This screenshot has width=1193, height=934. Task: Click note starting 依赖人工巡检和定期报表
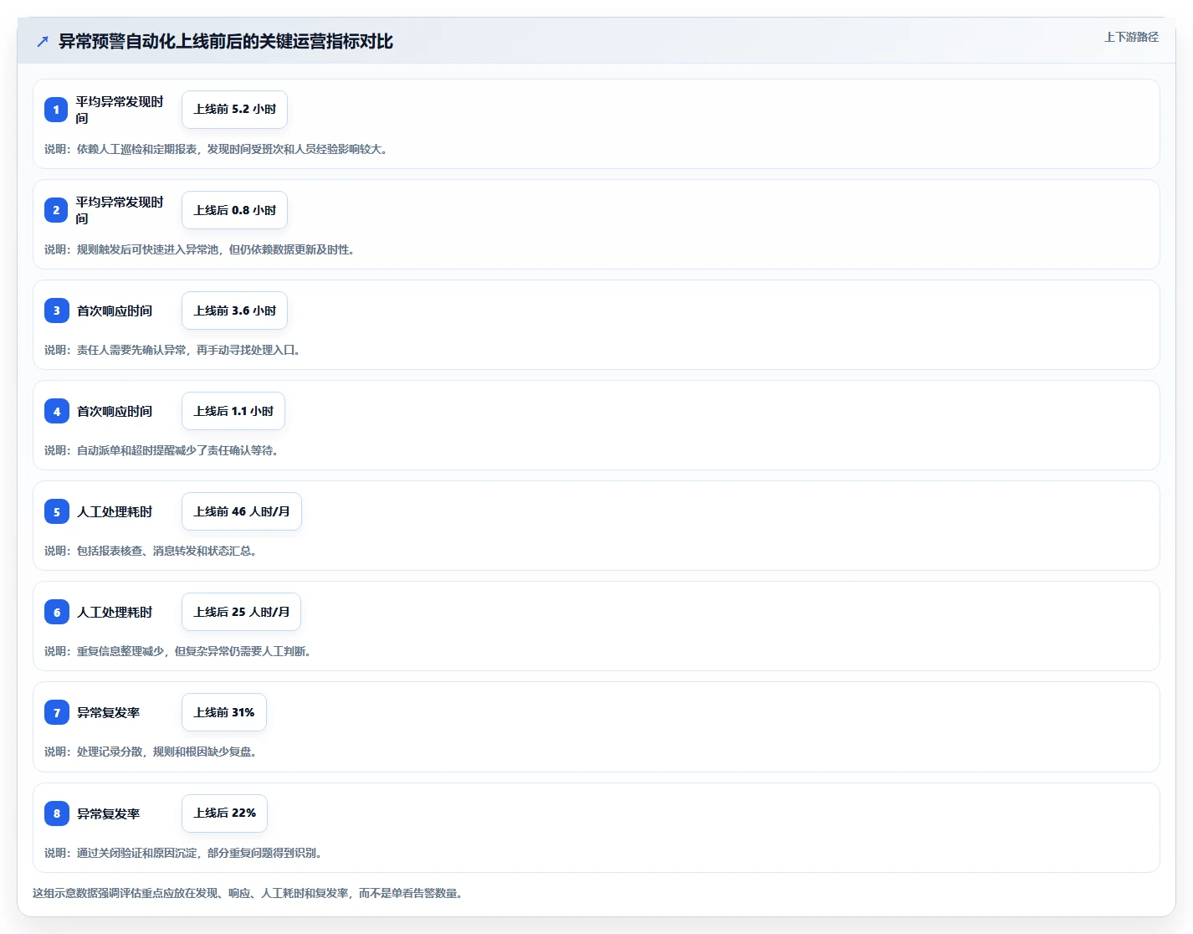coord(216,149)
